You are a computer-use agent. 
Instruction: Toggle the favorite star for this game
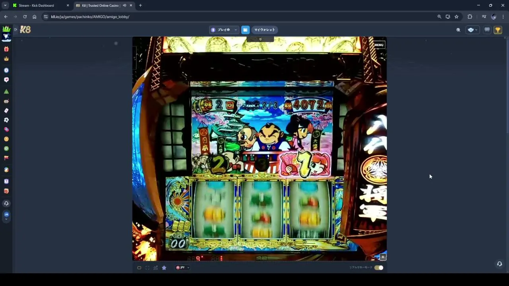(x=164, y=268)
